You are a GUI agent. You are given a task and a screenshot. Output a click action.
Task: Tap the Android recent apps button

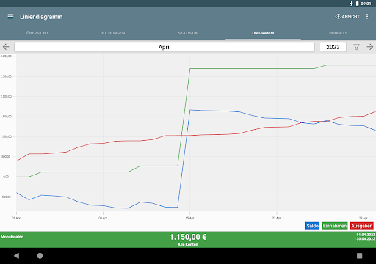359,256
